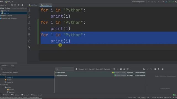
Task: Open Problems tool window tab
Action: [15, 95]
